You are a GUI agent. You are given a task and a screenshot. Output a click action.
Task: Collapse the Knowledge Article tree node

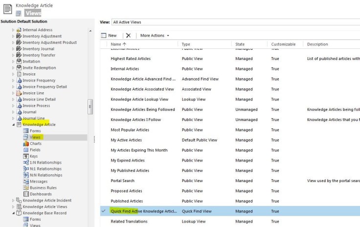pos(13,125)
